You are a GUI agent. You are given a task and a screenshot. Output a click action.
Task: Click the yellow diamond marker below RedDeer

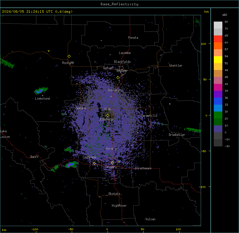coord(118,78)
